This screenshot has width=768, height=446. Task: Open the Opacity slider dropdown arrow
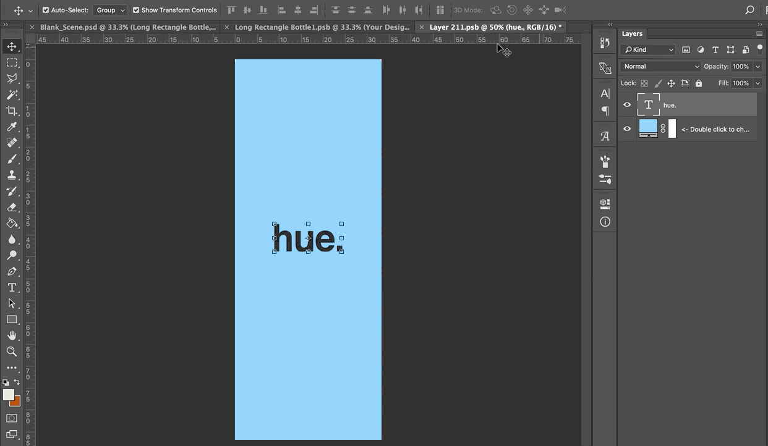pos(757,66)
